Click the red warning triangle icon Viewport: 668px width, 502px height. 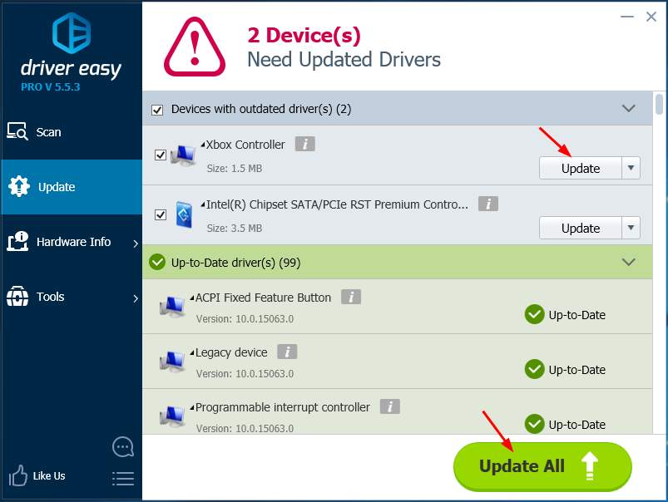pos(195,47)
